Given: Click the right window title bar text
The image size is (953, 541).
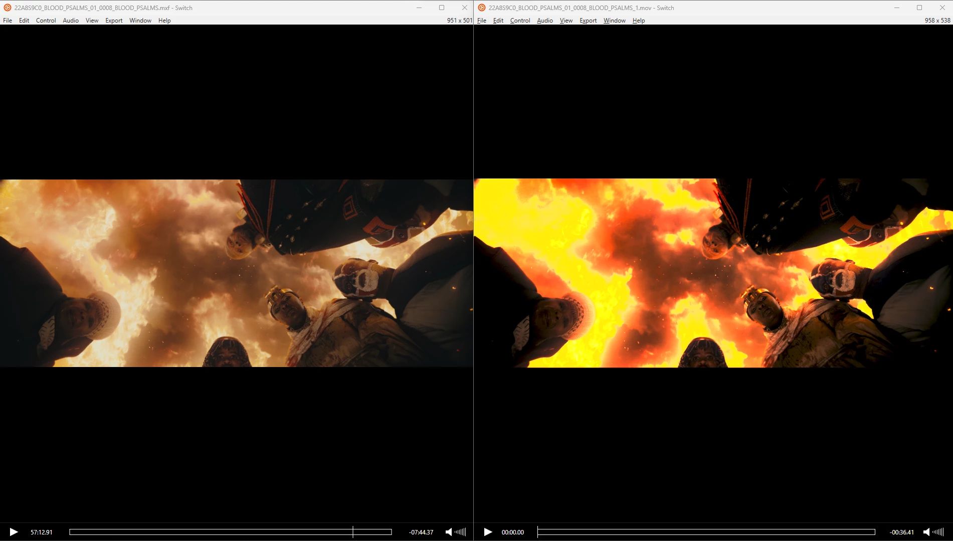Looking at the screenshot, I should click(581, 8).
